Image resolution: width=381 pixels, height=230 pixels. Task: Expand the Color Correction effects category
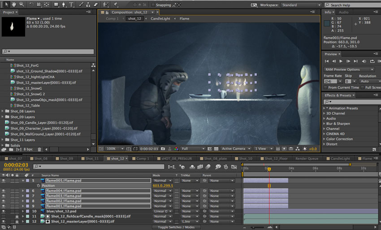coord(324,139)
